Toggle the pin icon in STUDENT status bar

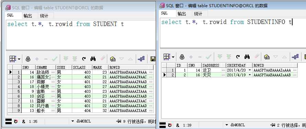[118, 121]
